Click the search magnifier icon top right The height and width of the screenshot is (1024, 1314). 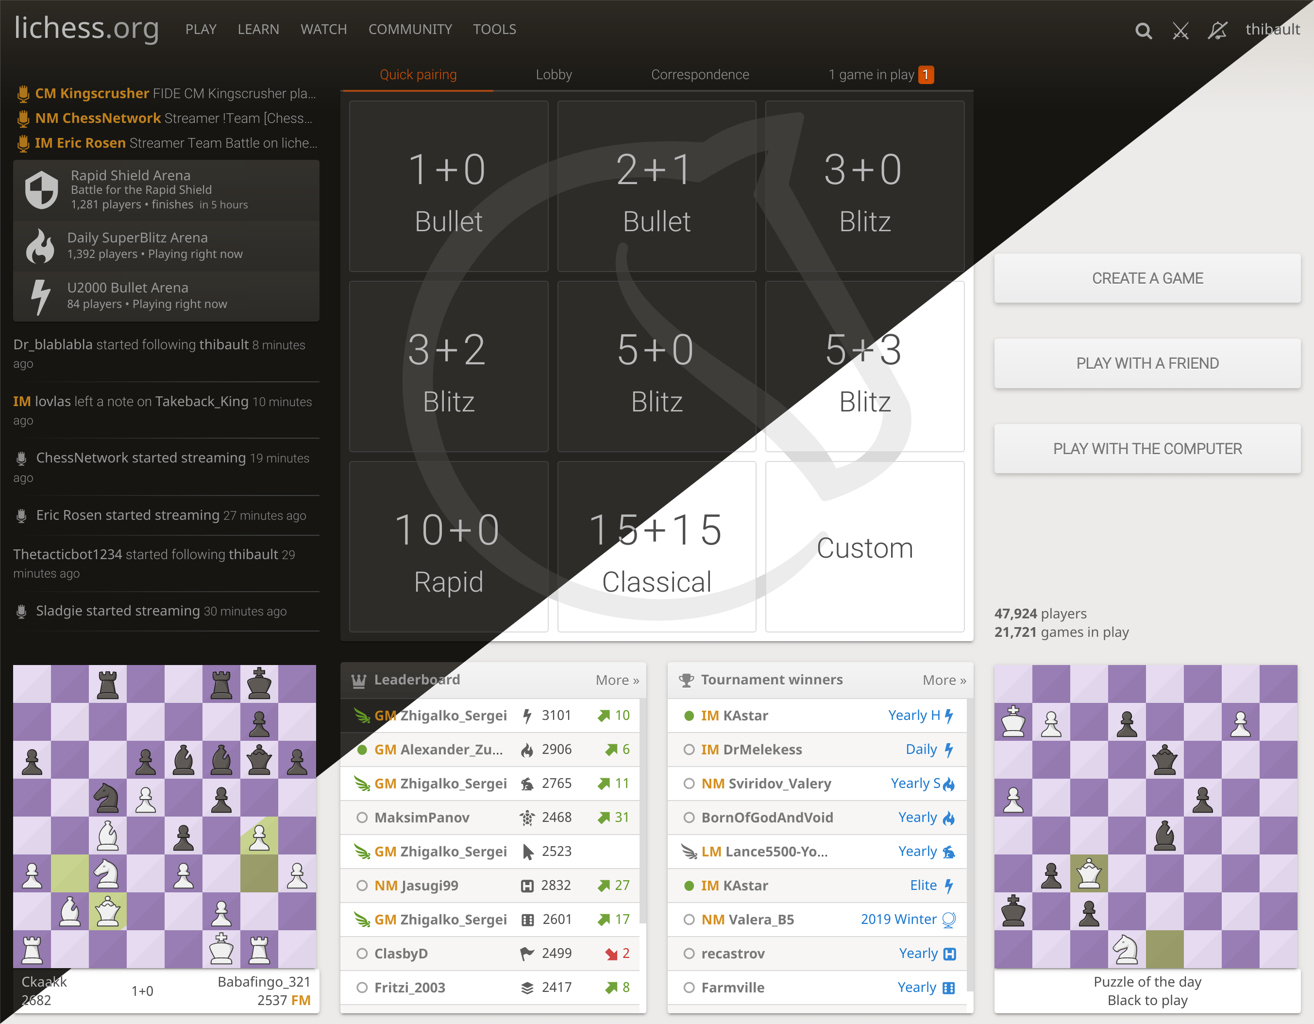point(1145,29)
